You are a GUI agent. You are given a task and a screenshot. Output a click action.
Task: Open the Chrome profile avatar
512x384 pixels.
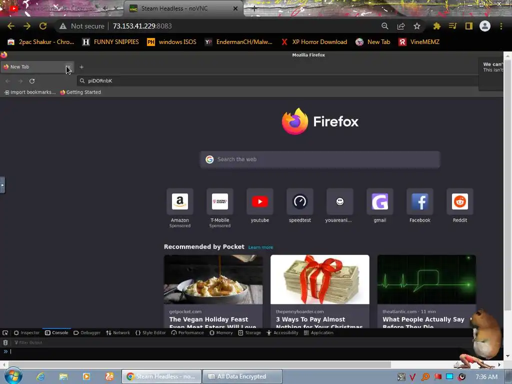485,26
